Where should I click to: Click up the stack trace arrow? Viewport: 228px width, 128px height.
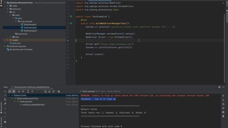223,96
